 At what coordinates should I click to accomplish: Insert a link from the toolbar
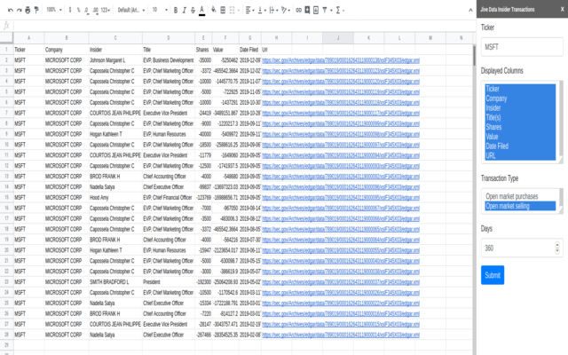[298, 10]
